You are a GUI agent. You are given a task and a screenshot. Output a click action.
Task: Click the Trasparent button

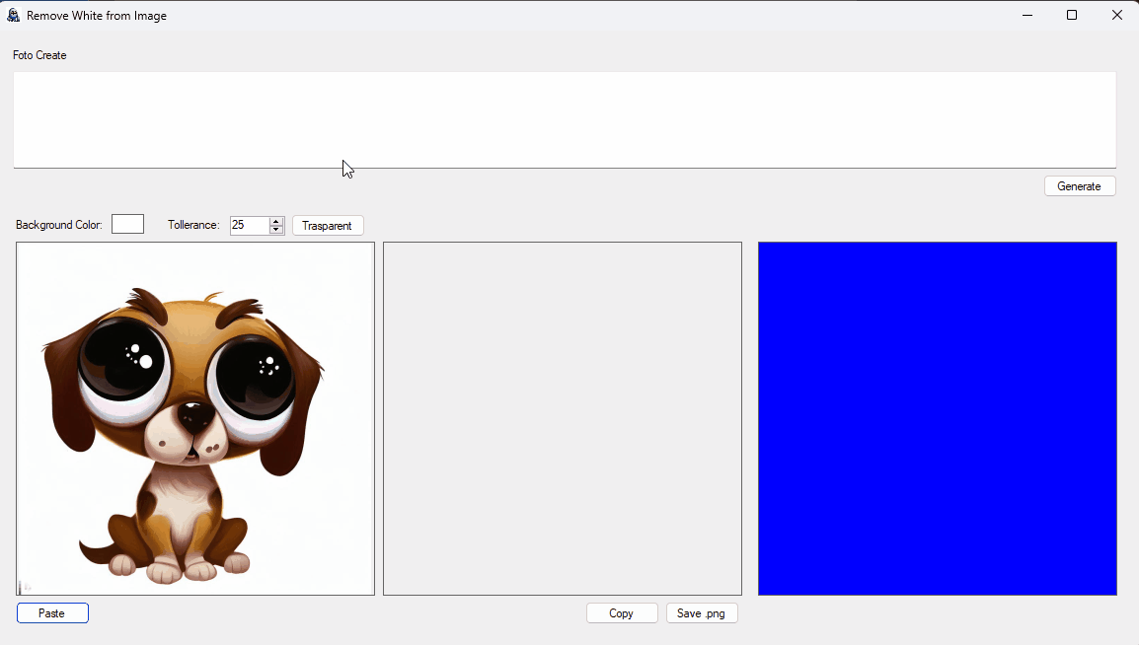coord(328,226)
